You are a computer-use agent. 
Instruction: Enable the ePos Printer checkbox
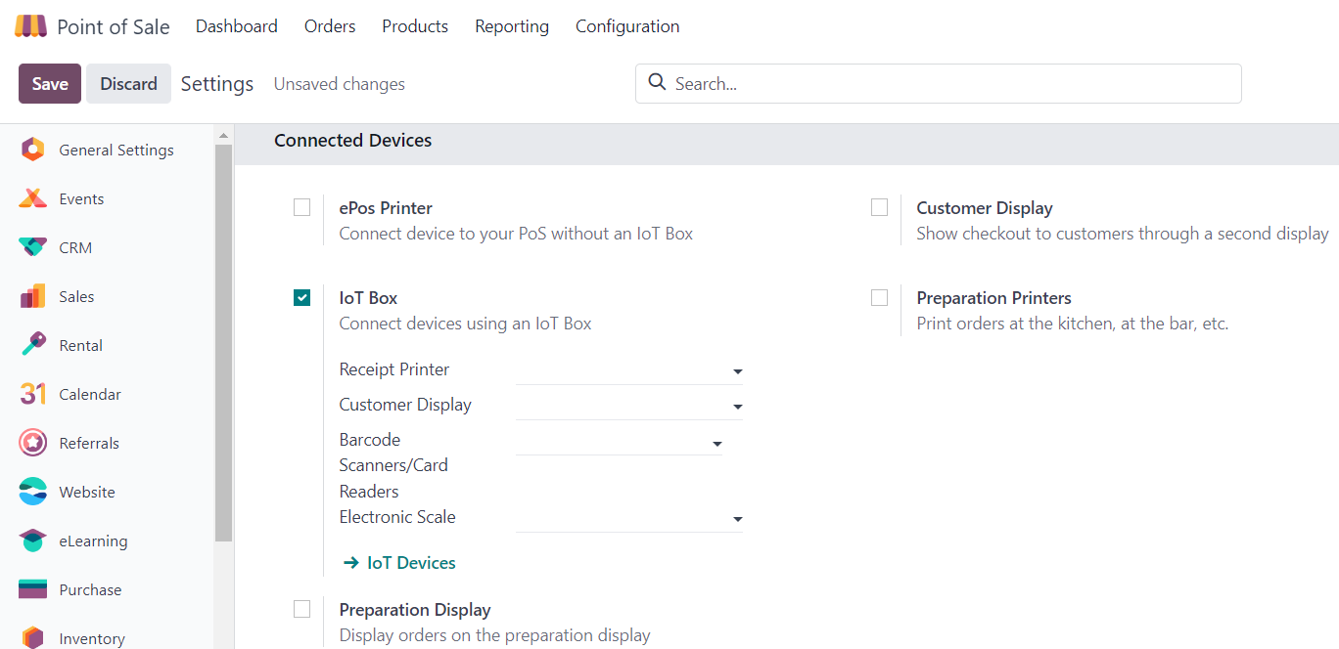tap(301, 207)
